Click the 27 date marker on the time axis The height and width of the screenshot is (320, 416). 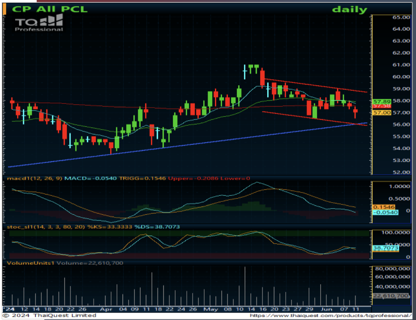(298, 309)
